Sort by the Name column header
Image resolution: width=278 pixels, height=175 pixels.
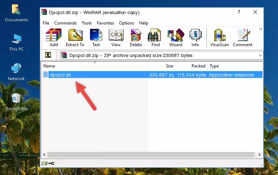coord(95,66)
